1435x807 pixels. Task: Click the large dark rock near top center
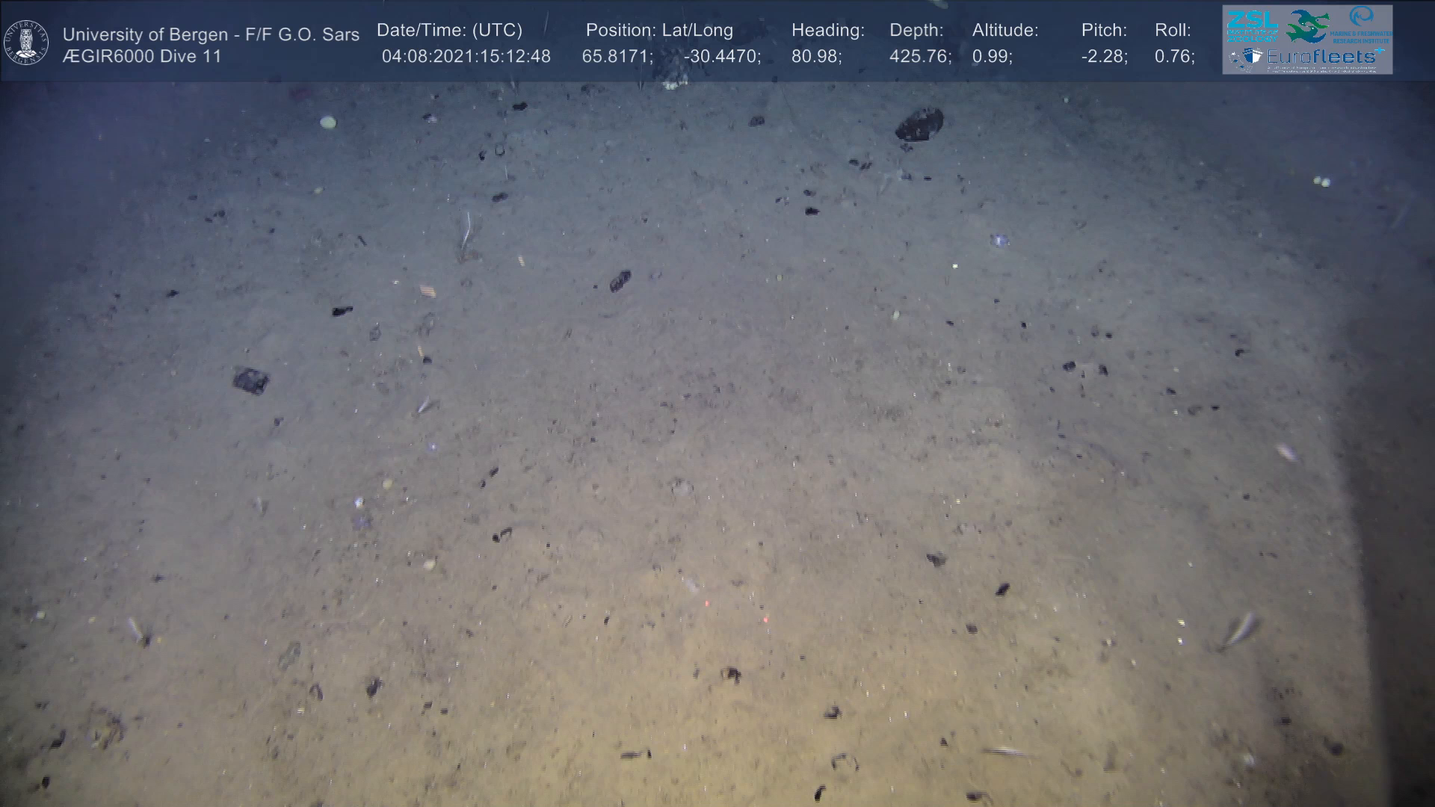[x=919, y=124]
